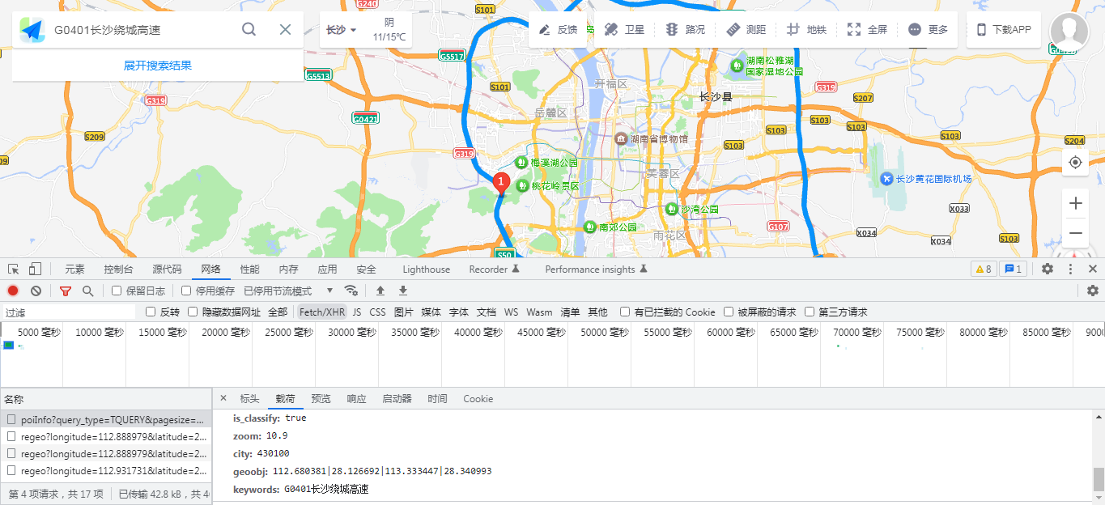Open the user avatar profile
Viewport: 1105px width, 505px height.
point(1069,32)
